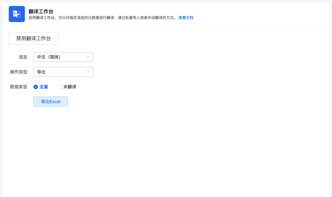This screenshot has width=332, height=197.
Task: Click the 中文（简体） selected value text
Action: point(49,57)
